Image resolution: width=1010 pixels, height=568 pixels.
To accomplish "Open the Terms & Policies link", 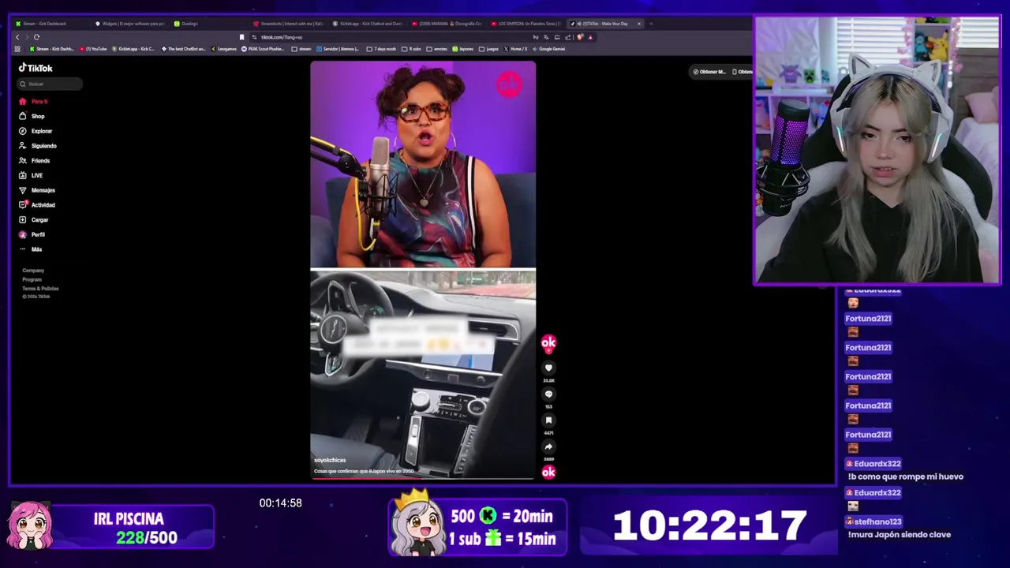I will click(40, 289).
